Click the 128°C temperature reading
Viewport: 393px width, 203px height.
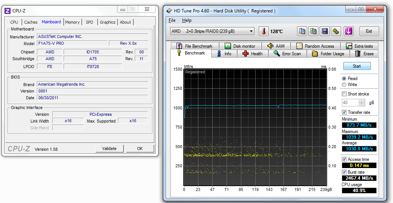pyautogui.click(x=276, y=32)
